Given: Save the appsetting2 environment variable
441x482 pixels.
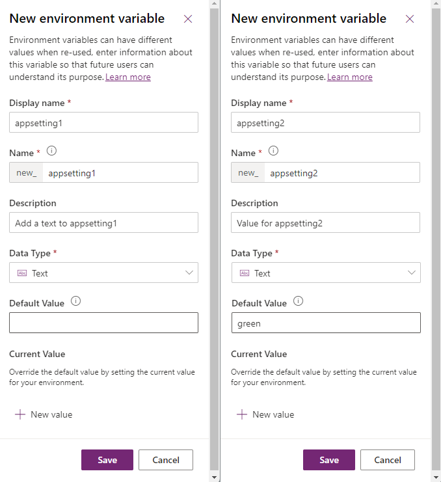Looking at the screenshot, I should pyautogui.click(x=329, y=460).
